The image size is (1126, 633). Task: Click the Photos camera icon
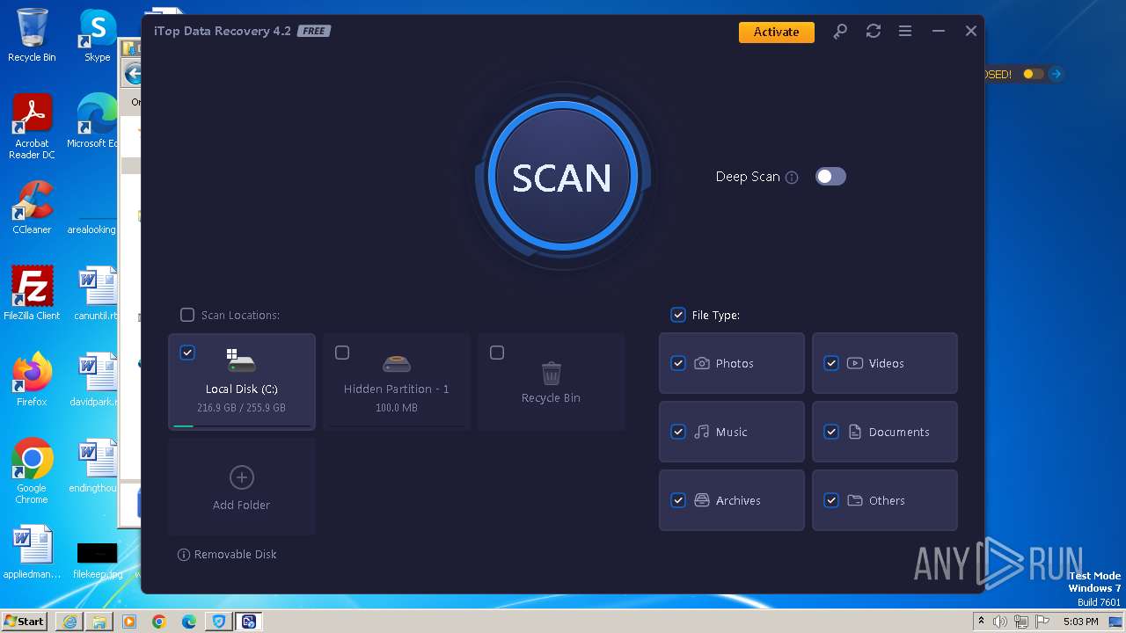[702, 363]
